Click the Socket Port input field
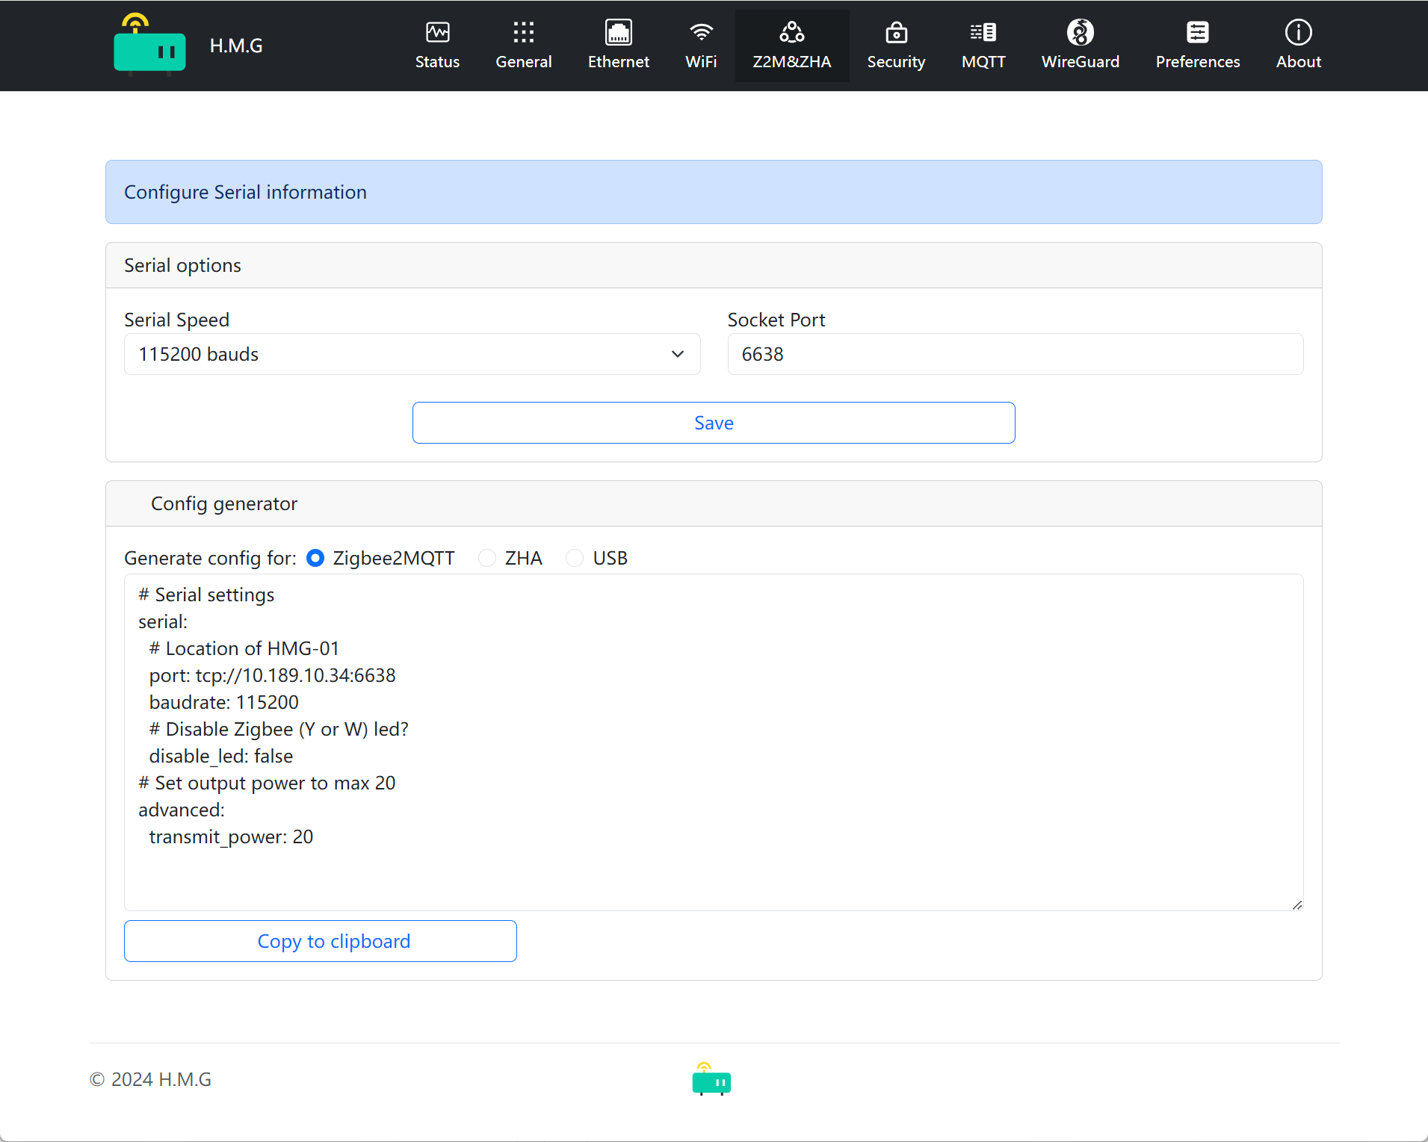The width and height of the screenshot is (1428, 1142). (x=1015, y=354)
